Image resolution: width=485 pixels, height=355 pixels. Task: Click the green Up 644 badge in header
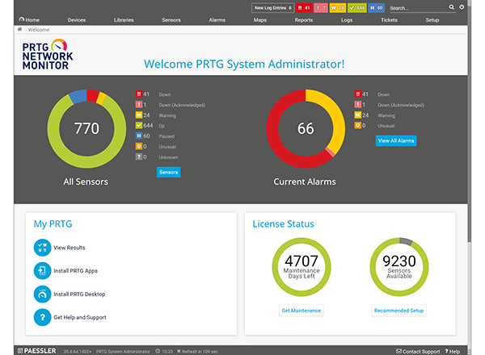[x=357, y=8]
